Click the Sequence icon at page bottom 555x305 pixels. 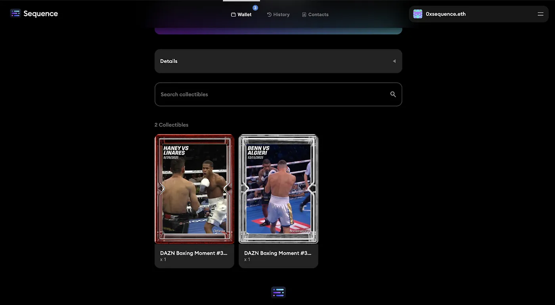(x=278, y=292)
